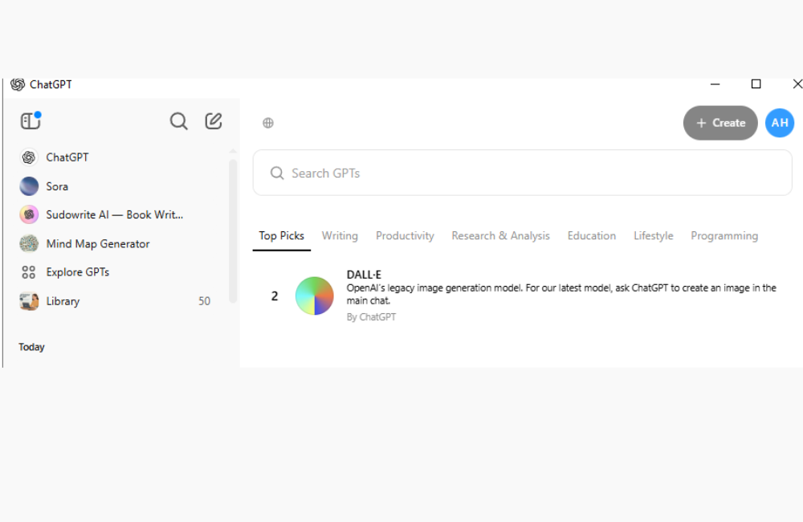Open Explore GPTs in sidebar
This screenshot has width=803, height=522.
click(78, 272)
